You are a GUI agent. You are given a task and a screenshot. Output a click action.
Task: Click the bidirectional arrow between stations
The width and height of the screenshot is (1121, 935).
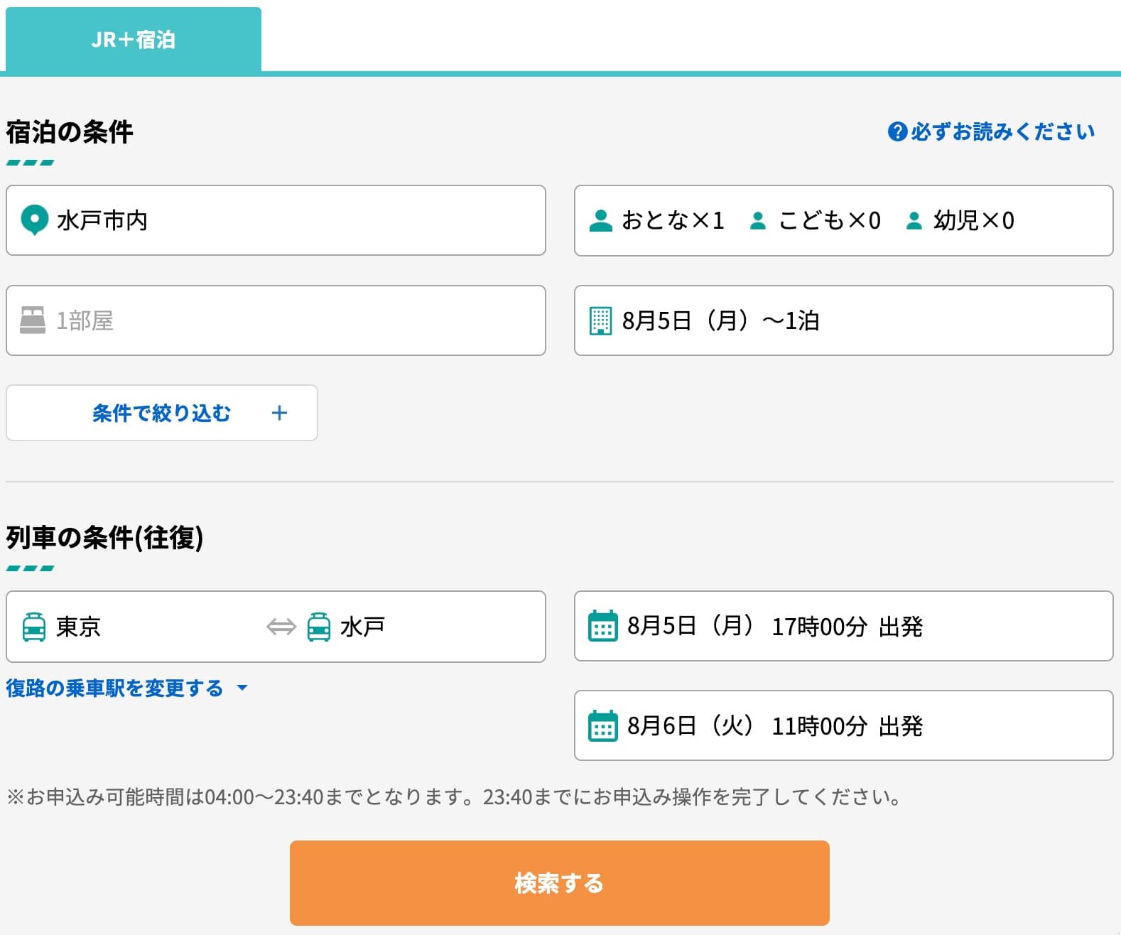click(x=281, y=627)
